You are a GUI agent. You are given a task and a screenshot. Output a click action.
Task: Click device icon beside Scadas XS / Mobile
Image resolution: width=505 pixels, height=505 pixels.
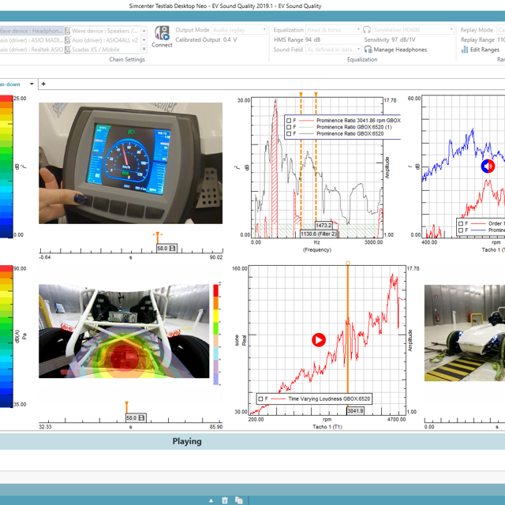pyautogui.click(x=68, y=50)
